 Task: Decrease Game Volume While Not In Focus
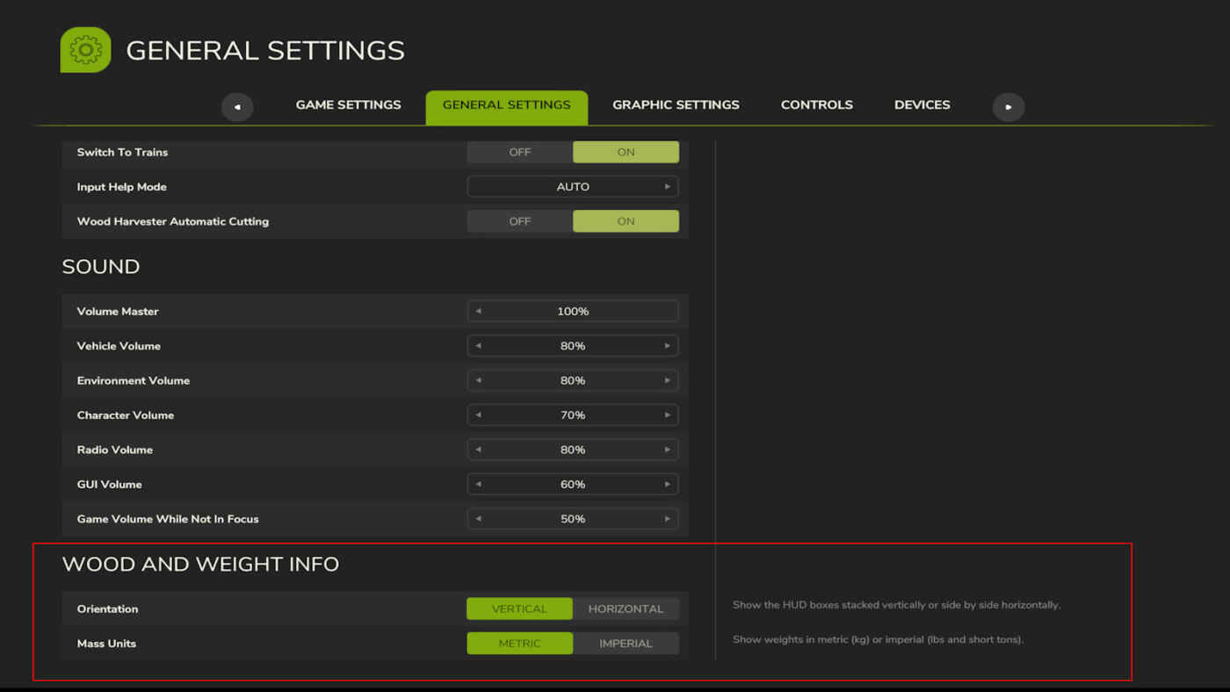pyautogui.click(x=478, y=519)
